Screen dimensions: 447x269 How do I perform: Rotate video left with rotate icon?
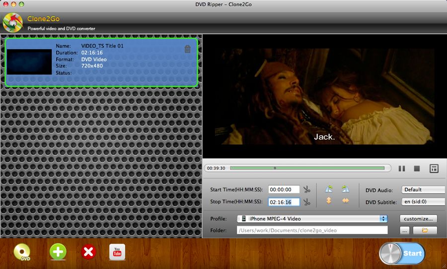329,189
